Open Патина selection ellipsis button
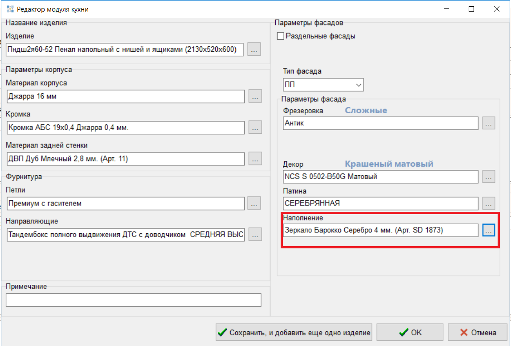Viewport: 511px width, 346px height. (489, 203)
